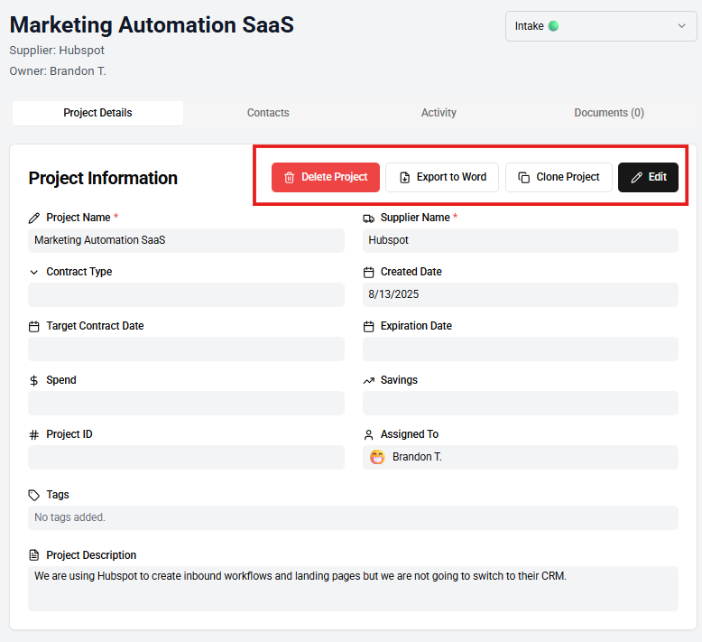Click the calendar icon beside Created Date
The image size is (702, 642).
point(368,272)
